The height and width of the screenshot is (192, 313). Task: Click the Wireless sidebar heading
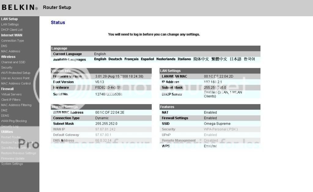[8, 57]
